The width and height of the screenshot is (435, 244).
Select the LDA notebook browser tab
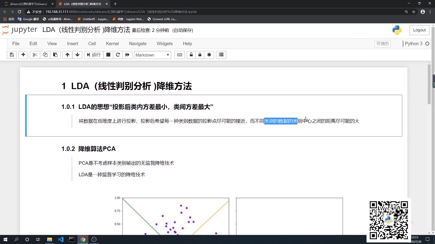(x=83, y=4)
